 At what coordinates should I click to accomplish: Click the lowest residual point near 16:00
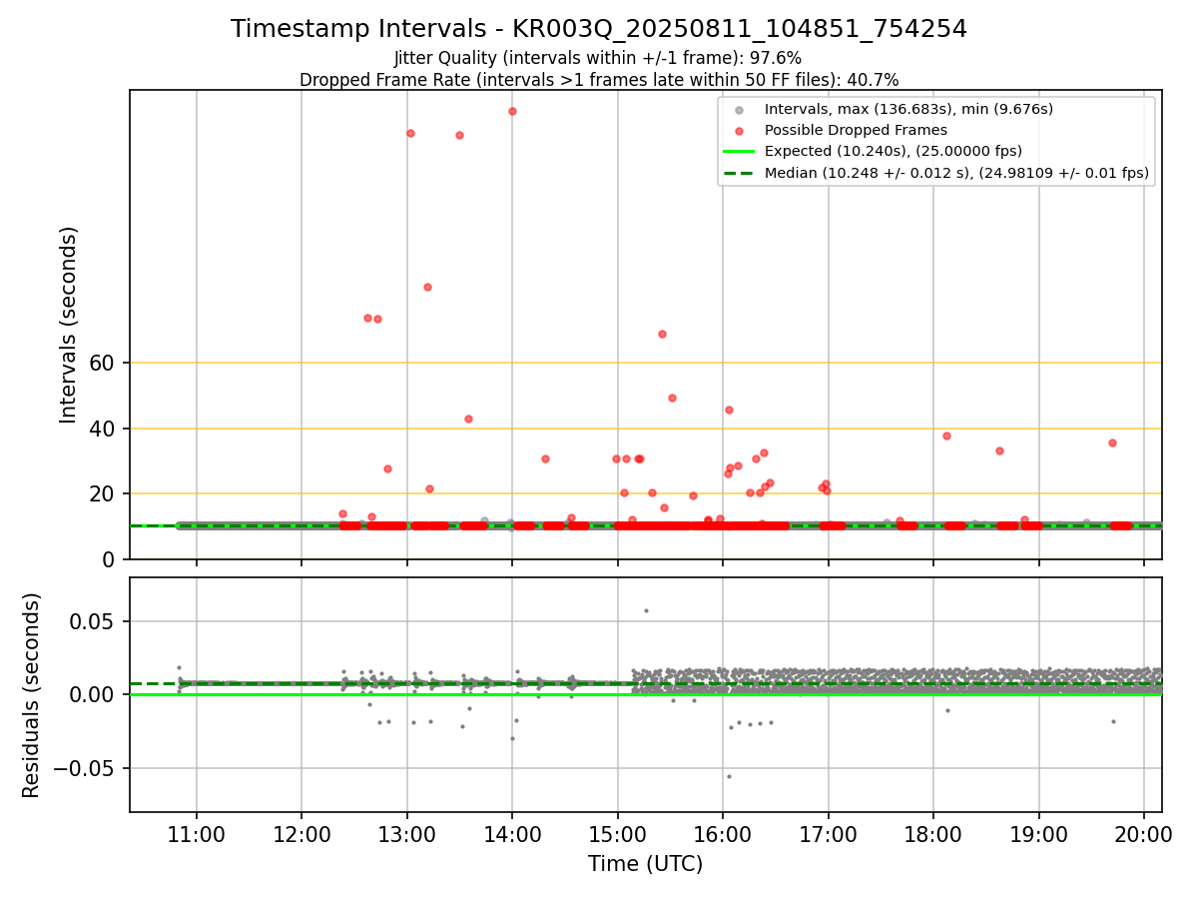point(729,776)
